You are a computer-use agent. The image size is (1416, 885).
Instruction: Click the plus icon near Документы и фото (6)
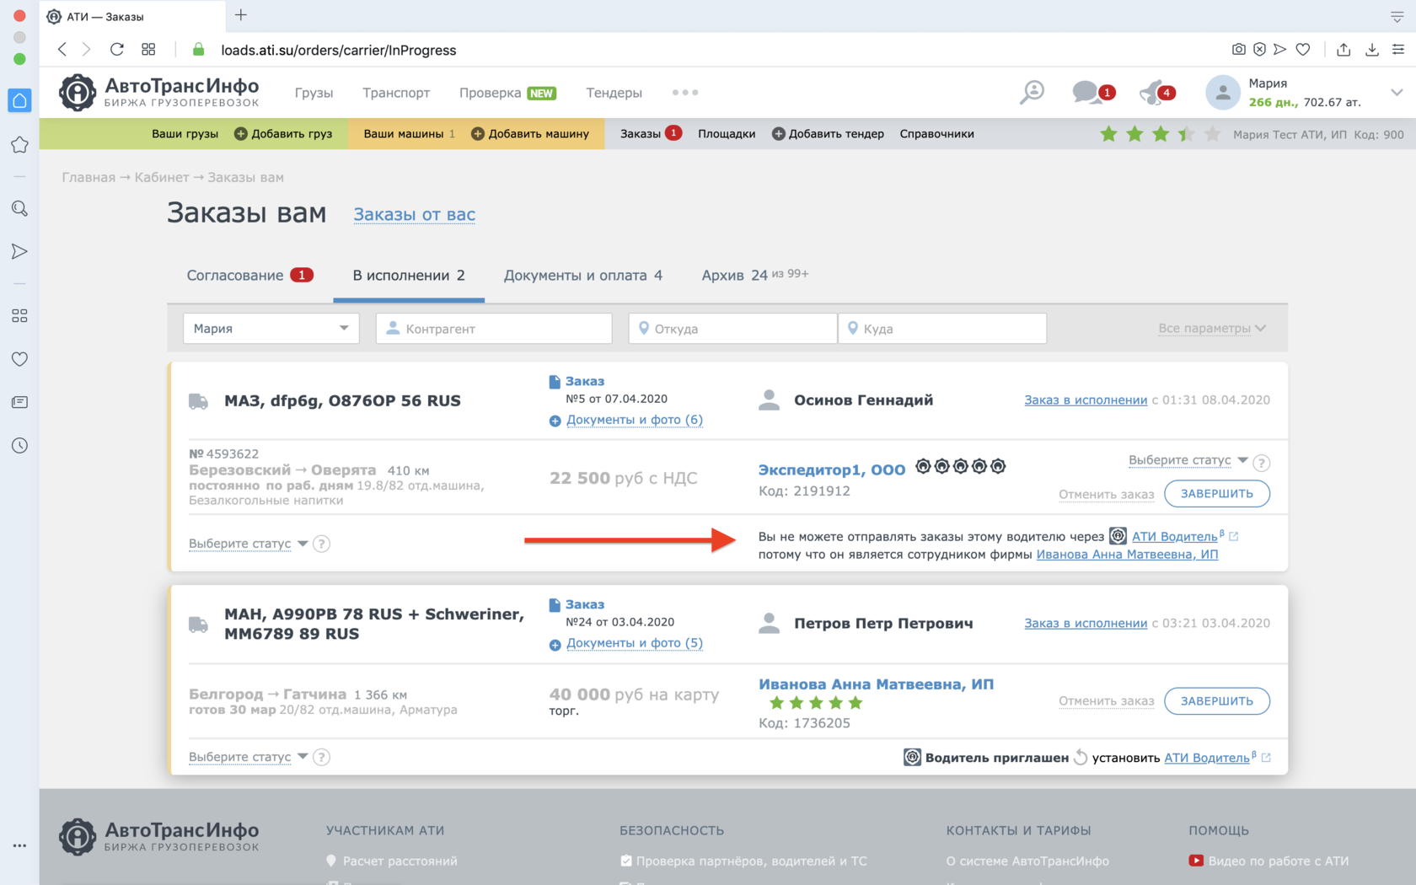[x=555, y=421]
